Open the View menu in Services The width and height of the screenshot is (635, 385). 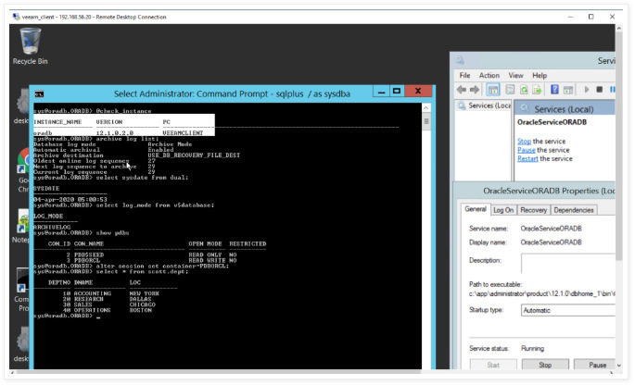[514, 75]
